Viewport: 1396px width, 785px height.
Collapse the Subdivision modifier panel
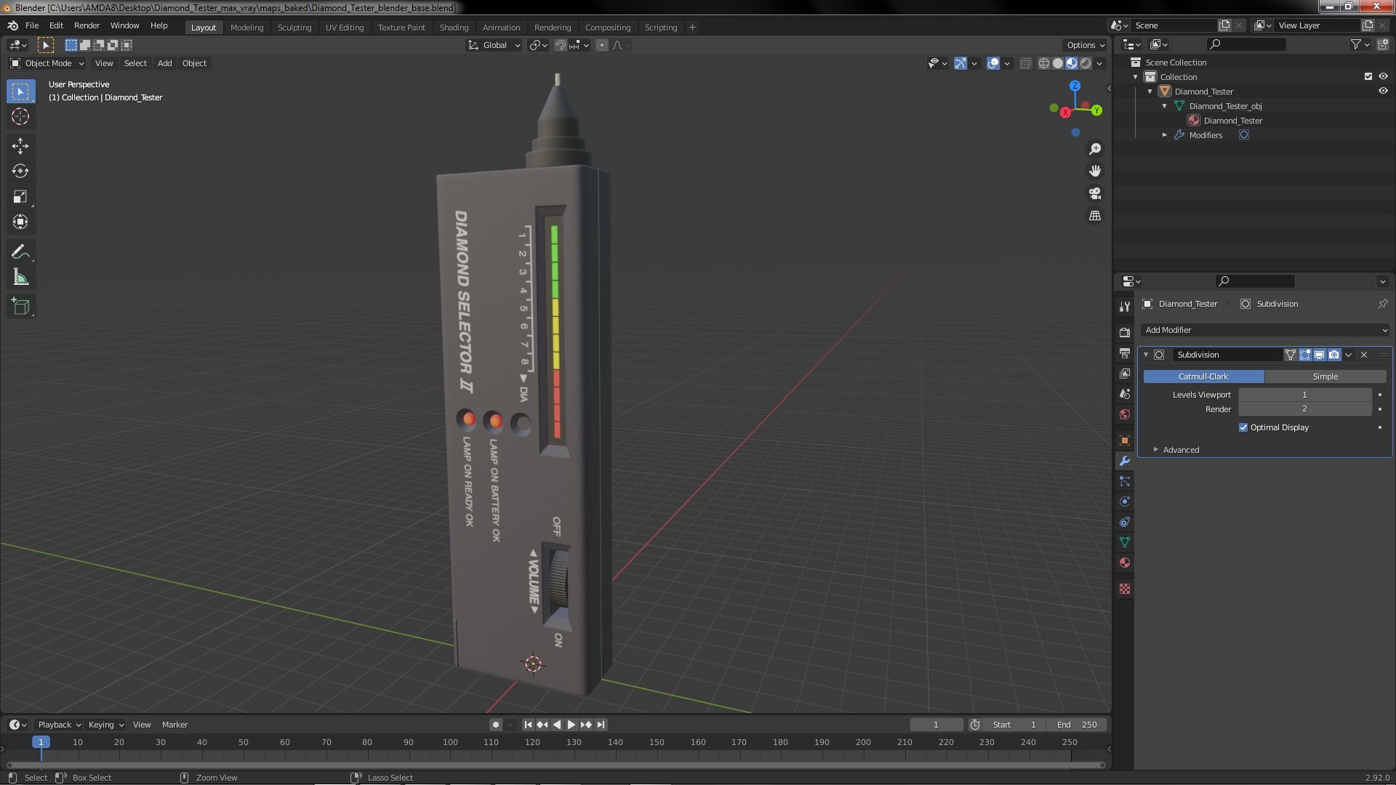point(1146,355)
